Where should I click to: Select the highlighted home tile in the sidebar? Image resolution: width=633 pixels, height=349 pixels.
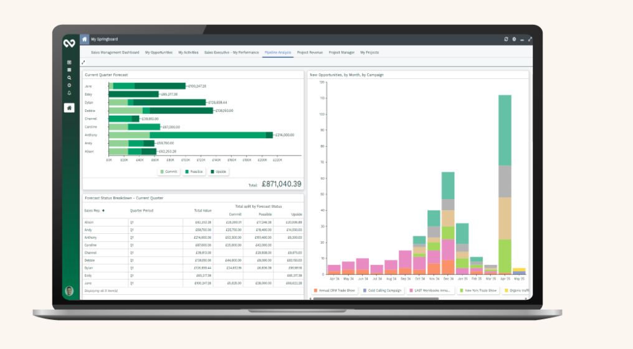click(x=69, y=108)
